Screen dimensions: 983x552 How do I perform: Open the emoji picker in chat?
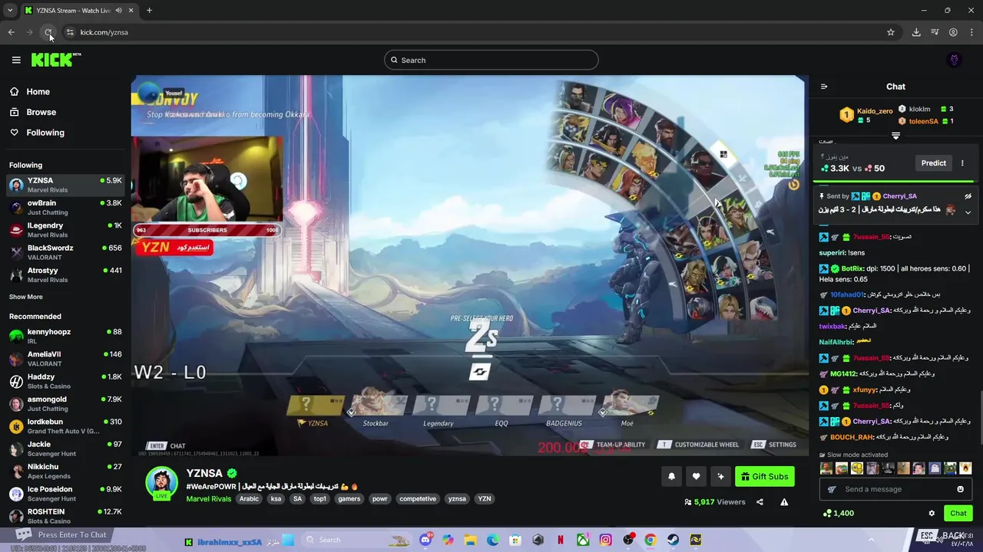(x=960, y=489)
